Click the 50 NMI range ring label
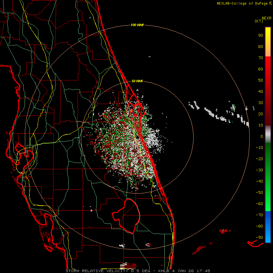Viewport: 273px width, 273px height. pos(137,81)
